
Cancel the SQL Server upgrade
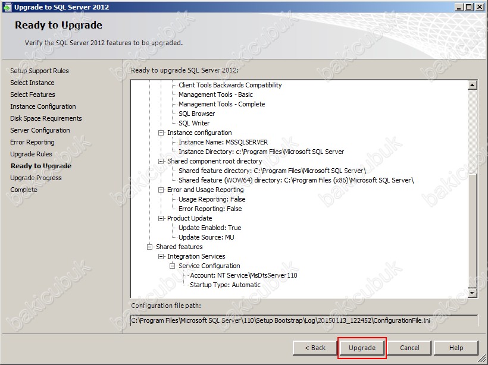click(409, 348)
